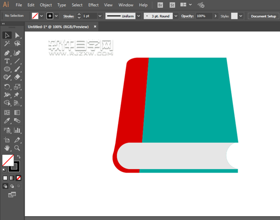Open the Effect menu
280x220 pixels.
click(93, 5)
